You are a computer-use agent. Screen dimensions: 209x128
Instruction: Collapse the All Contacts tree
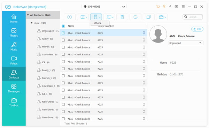click(28, 15)
